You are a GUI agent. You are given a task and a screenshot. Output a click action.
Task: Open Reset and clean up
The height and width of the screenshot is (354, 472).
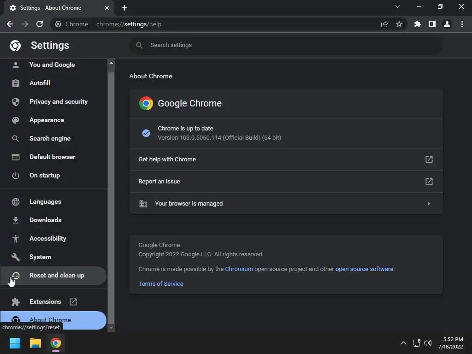pos(53,276)
